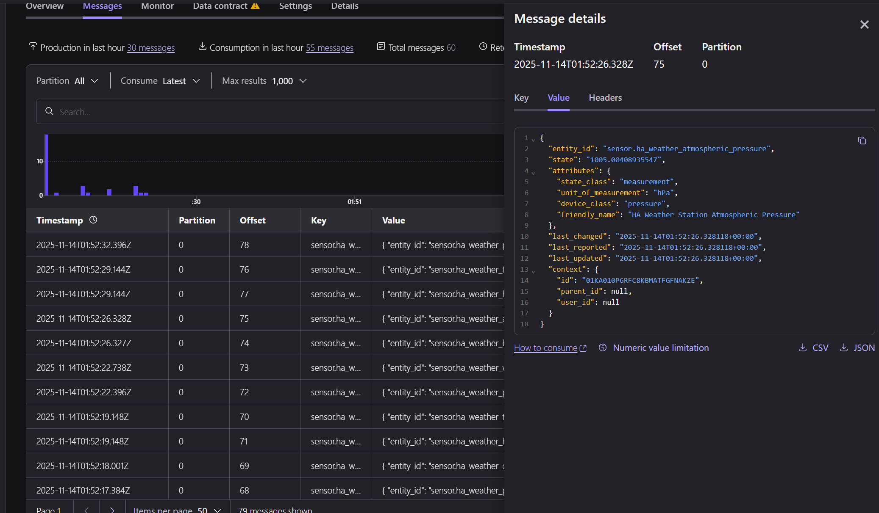Open the Details tab

[x=345, y=6]
